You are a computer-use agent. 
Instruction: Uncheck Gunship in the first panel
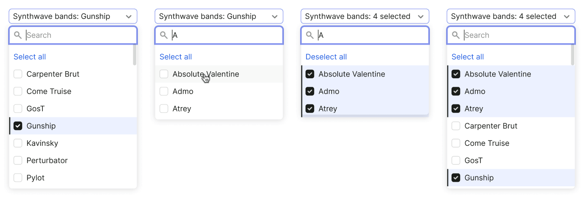(18, 126)
